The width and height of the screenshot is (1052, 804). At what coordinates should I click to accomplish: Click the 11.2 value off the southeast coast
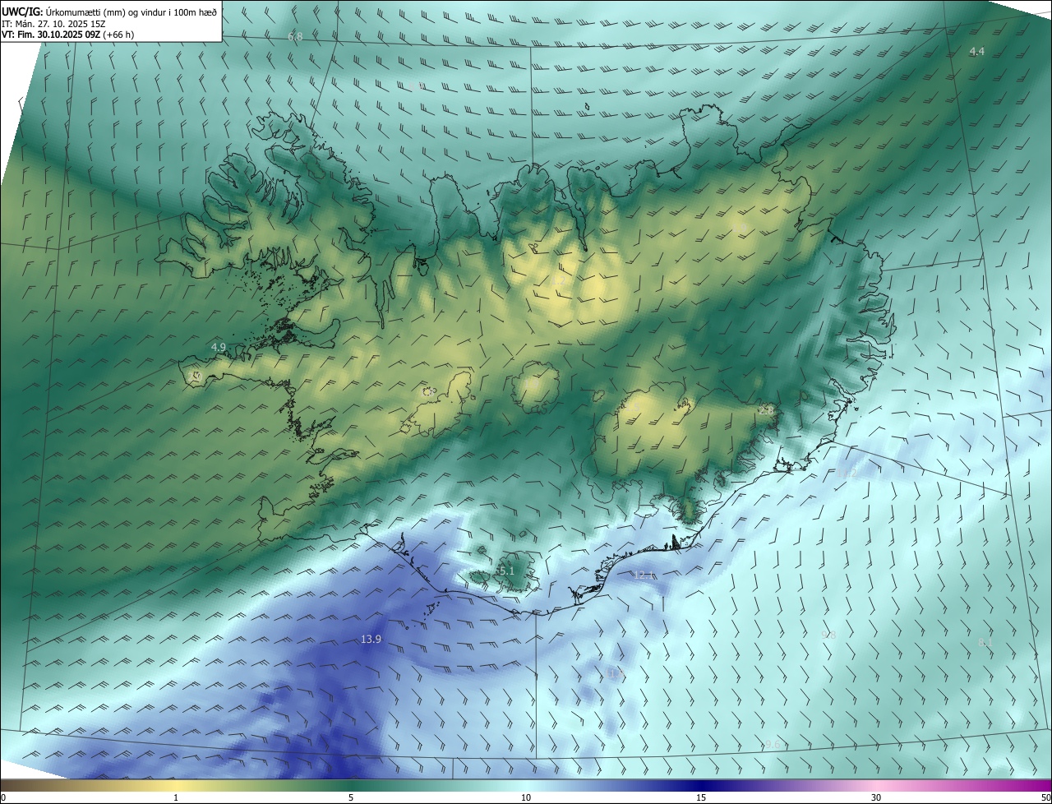click(847, 474)
